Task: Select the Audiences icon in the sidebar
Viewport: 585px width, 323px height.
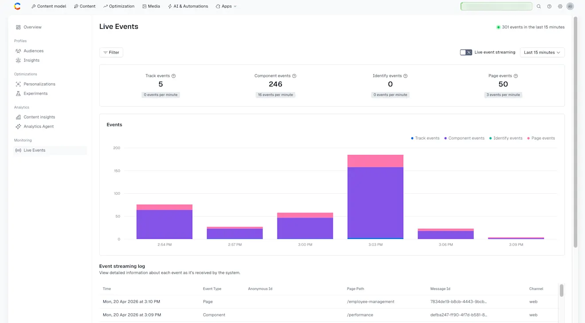Action: [x=18, y=50]
